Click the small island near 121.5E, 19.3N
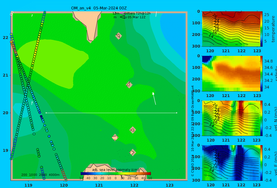This screenshot has height=188, width=277. [x=115, y=137]
